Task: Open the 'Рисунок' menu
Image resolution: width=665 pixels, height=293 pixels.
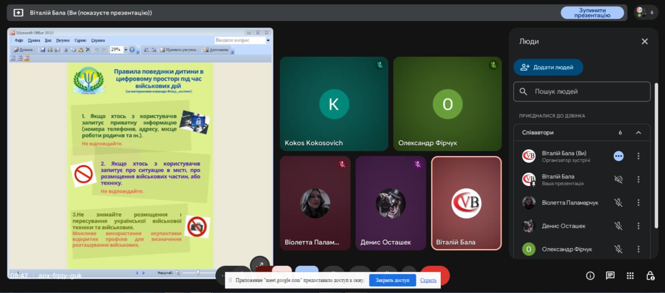Action: (x=63, y=41)
